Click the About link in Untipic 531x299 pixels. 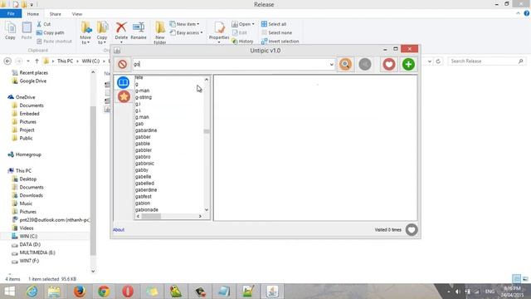coord(119,230)
